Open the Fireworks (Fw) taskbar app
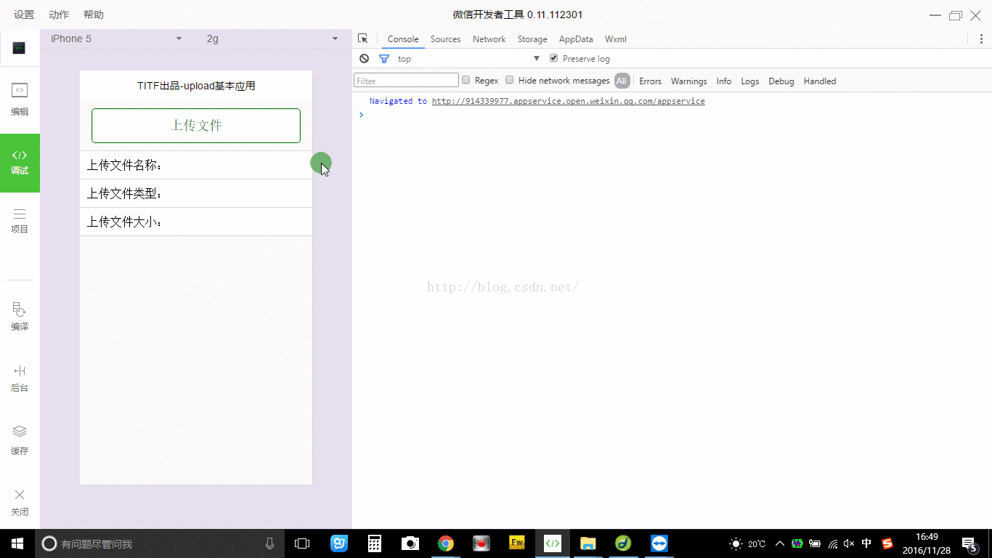This screenshot has width=992, height=558. coord(517,543)
